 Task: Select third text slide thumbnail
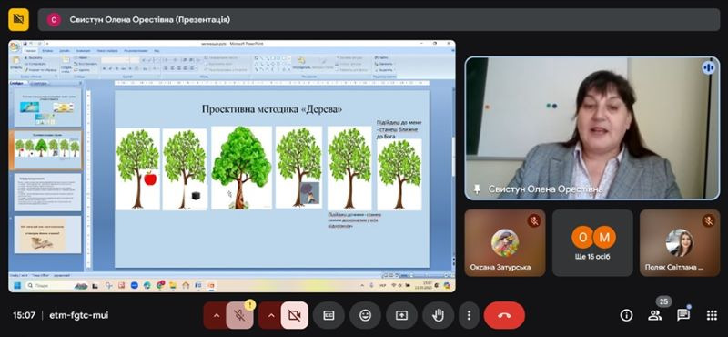coord(47,192)
